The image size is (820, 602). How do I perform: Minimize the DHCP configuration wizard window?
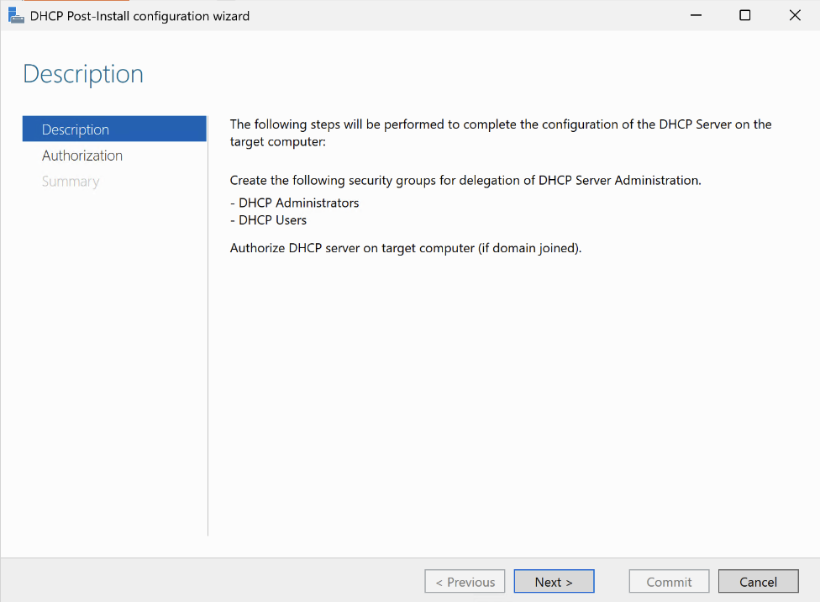pyautogui.click(x=696, y=15)
